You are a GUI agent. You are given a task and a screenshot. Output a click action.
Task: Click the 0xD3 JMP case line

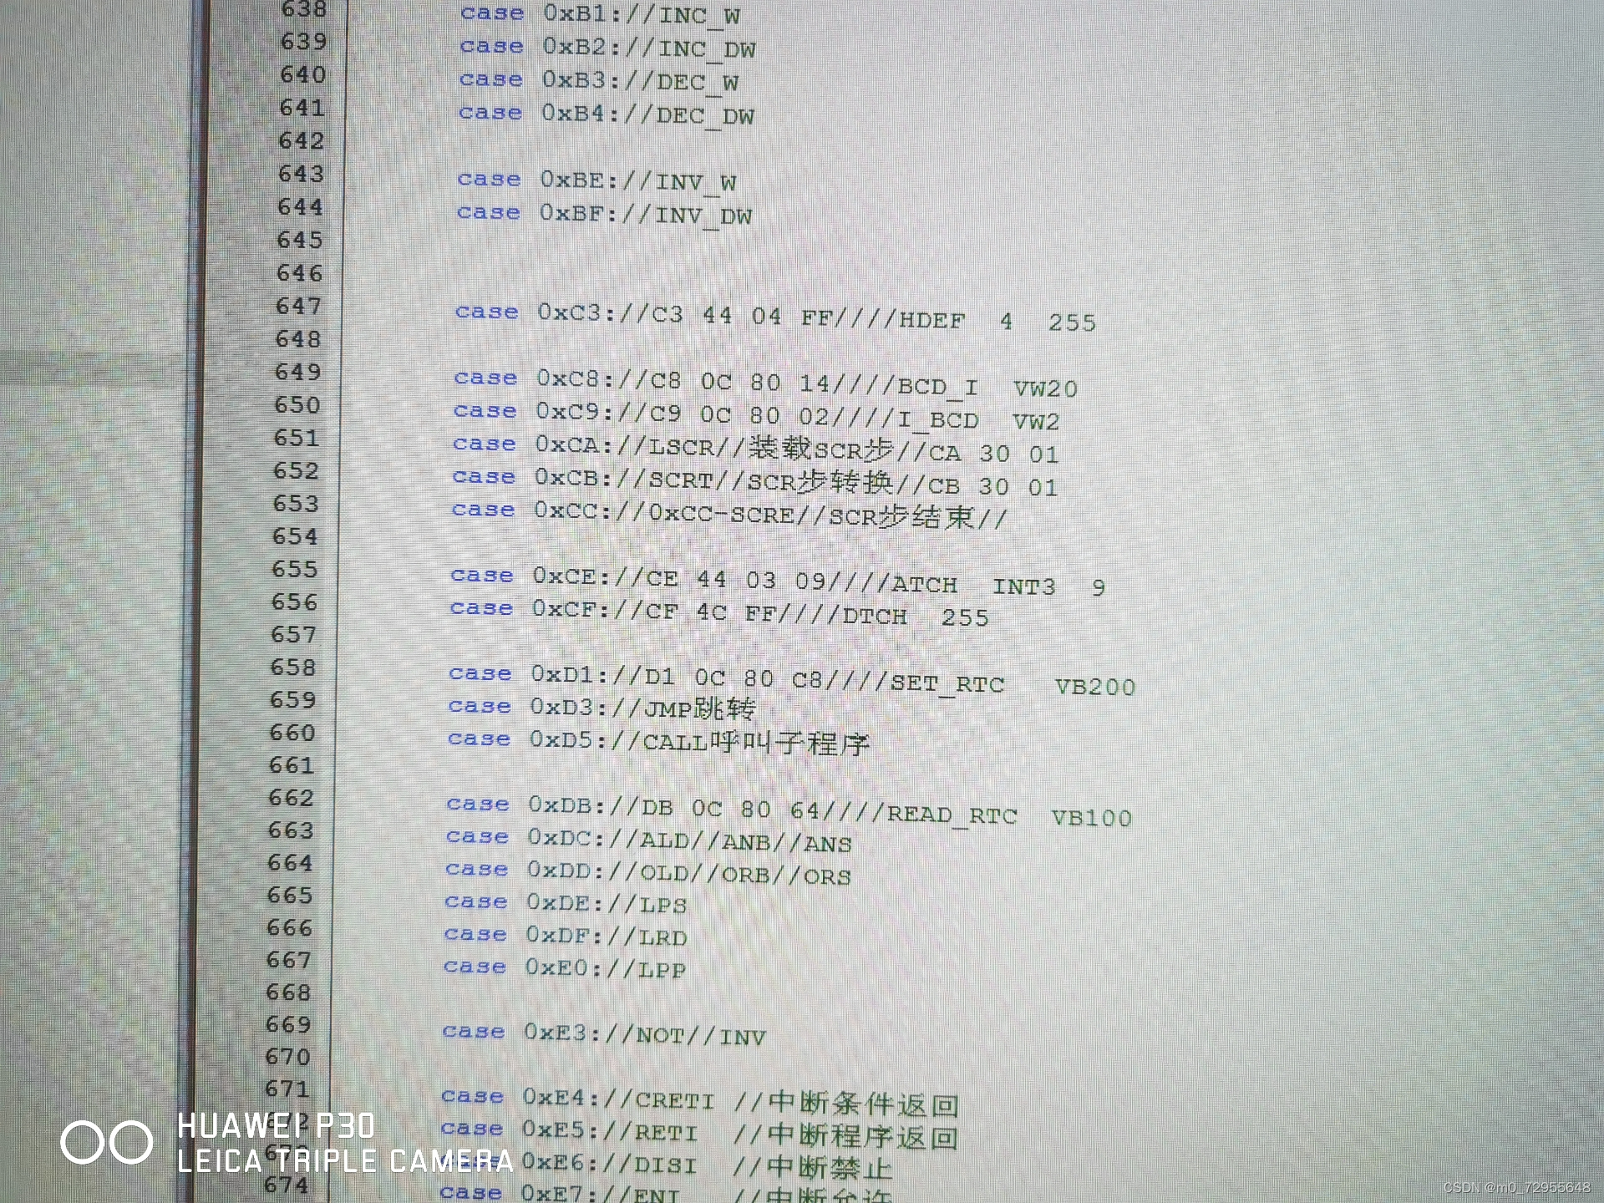[601, 708]
